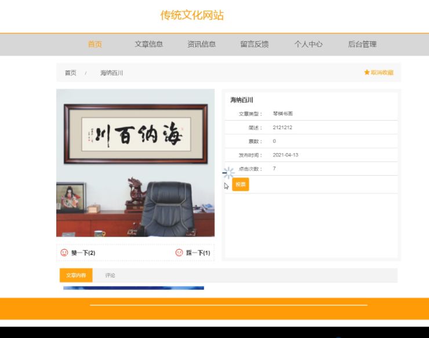
Task: Switch to the 文章内容 tab
Action: [x=76, y=275]
